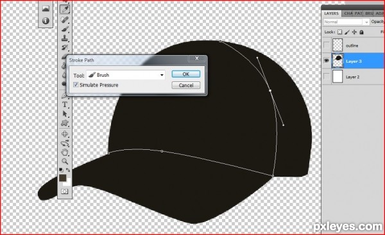Viewport: 385px width, 235px height.
Task: Select the layer named outline
Action: [x=352, y=45]
